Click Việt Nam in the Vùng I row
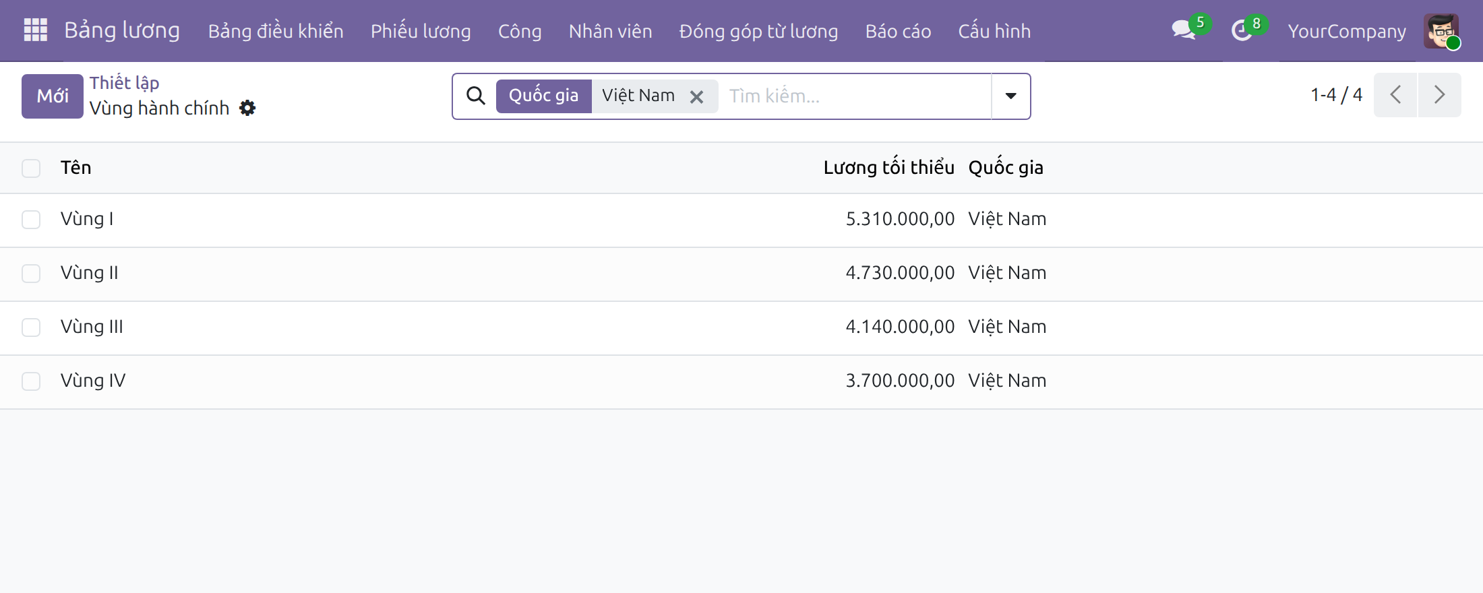 click(1007, 219)
